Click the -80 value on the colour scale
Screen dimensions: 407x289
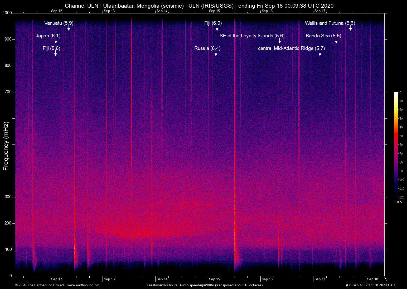(x=400, y=162)
